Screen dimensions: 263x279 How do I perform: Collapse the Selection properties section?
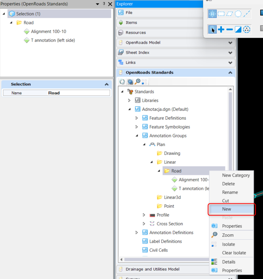pos(107,84)
